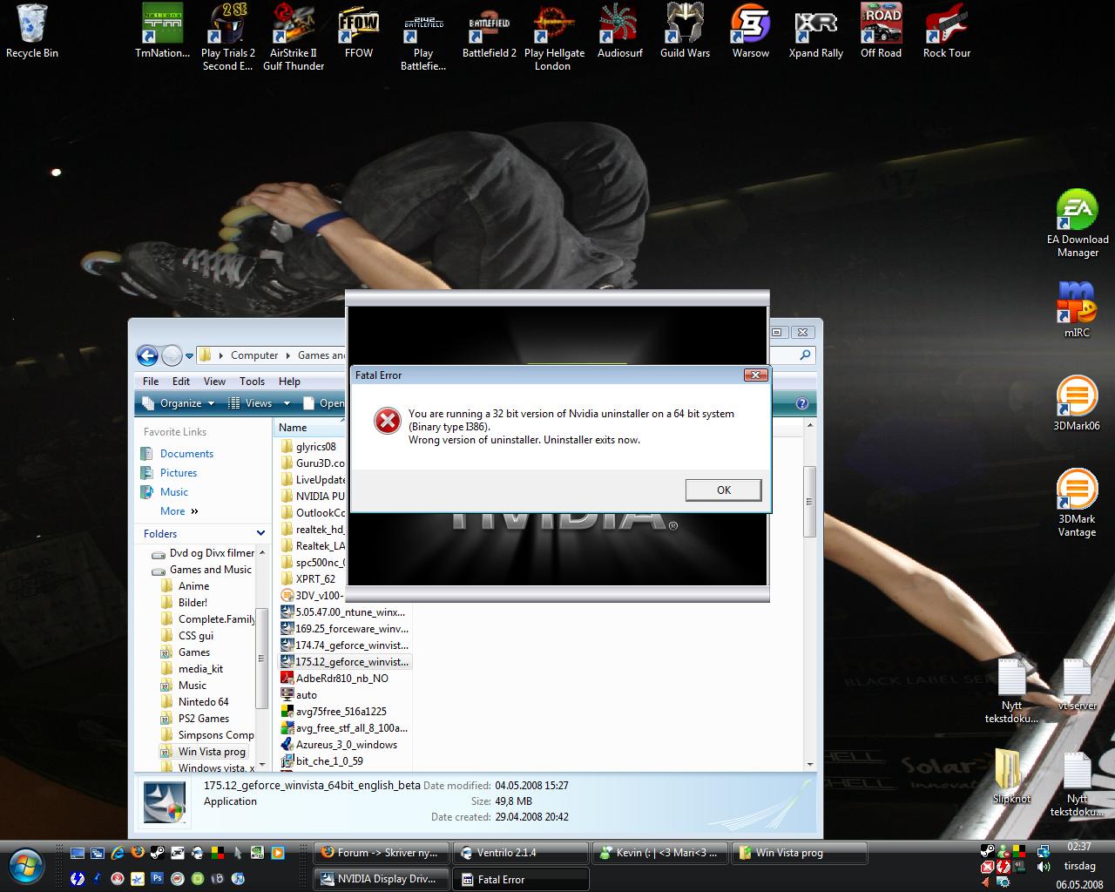This screenshot has width=1115, height=892.
Task: Launch Firefox from the Quick Launch bar
Action: point(138,853)
